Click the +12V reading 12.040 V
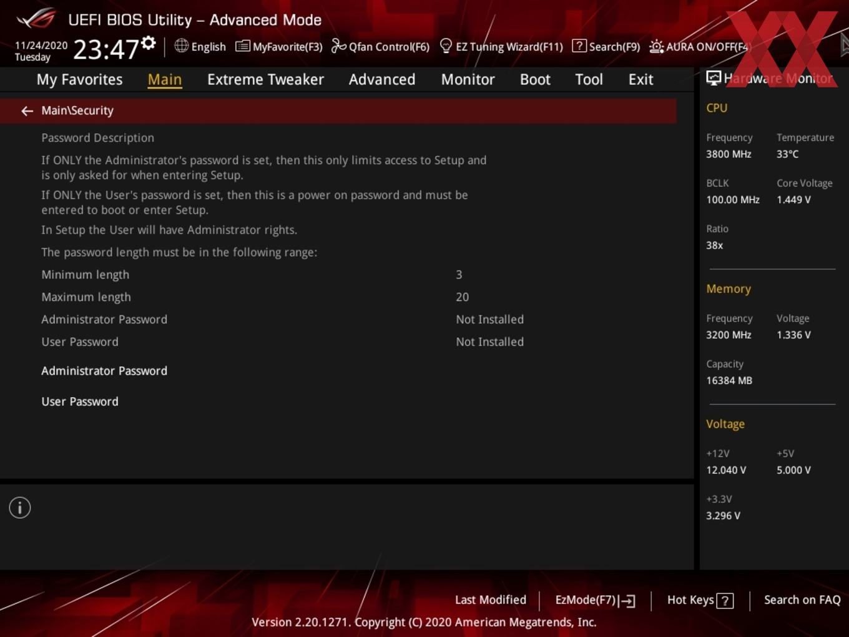 [x=726, y=470]
